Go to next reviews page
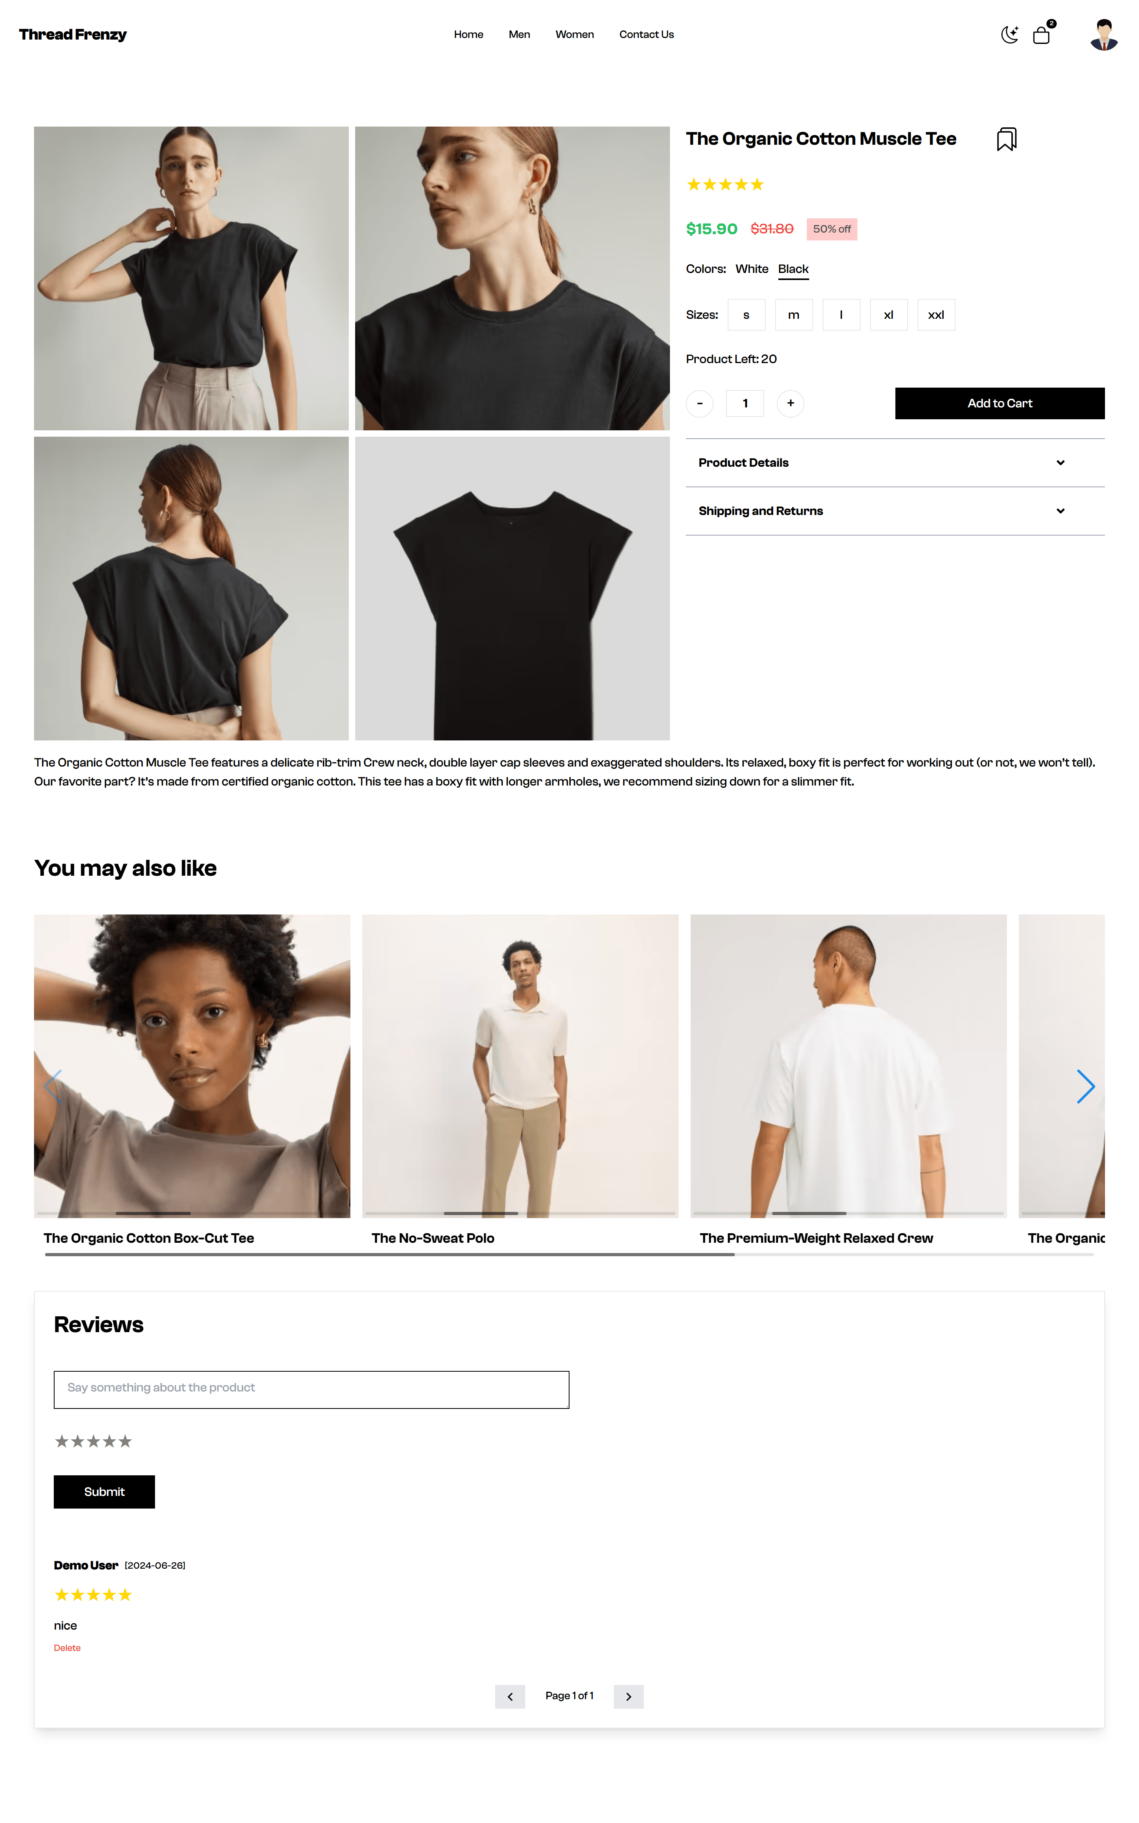Screen dimensions: 1139x1823 628,1696
